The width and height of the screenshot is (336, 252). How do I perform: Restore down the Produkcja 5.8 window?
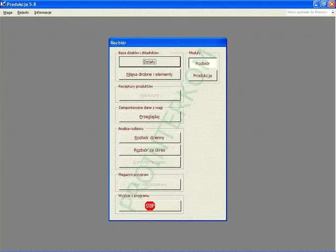coord(324,4)
